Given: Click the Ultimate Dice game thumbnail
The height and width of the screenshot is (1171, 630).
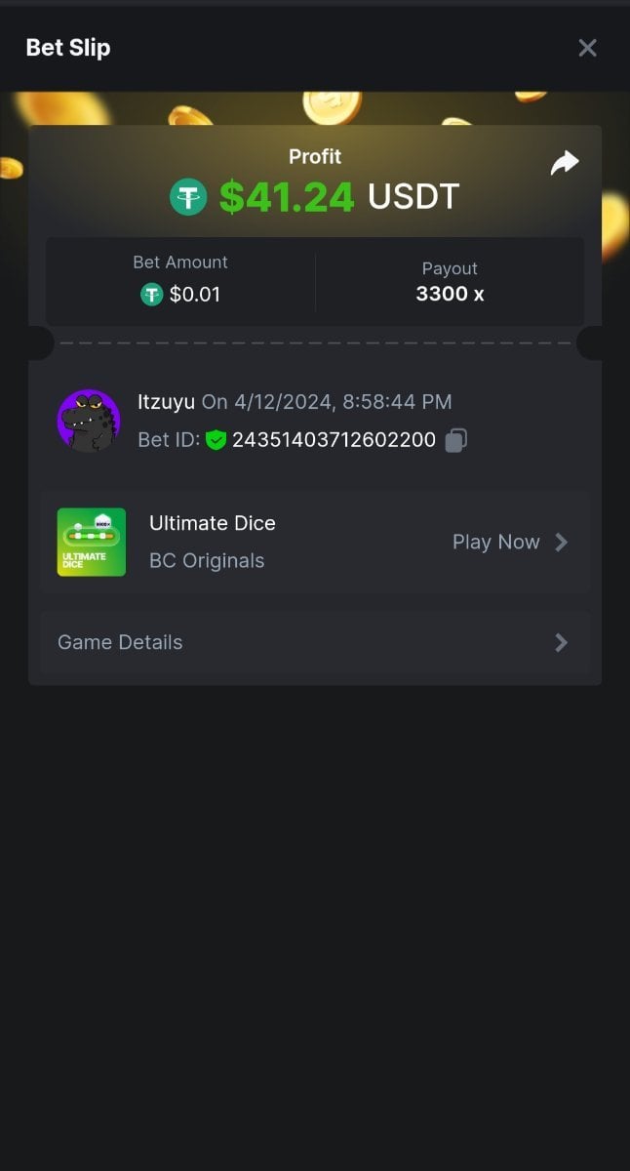Looking at the screenshot, I should click(92, 543).
